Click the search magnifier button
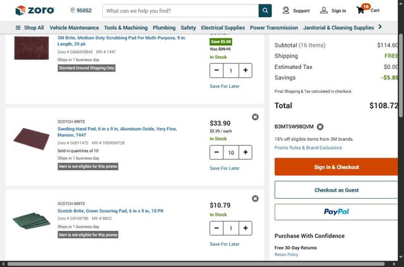404x267 pixels. point(265,11)
